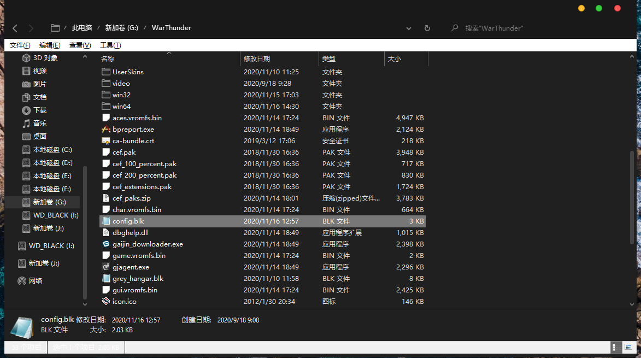
Task: Click config.blk preview thumbnail in details pane
Action: point(22,327)
